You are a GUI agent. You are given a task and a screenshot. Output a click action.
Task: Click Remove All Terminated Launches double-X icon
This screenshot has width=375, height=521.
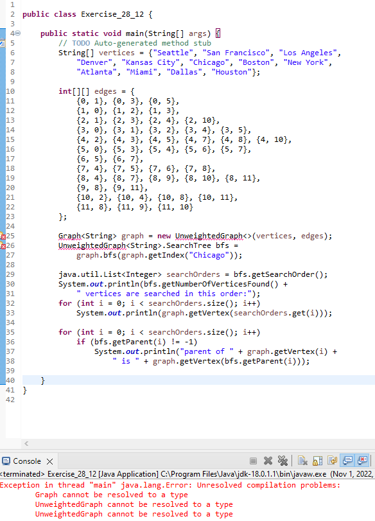(283, 461)
